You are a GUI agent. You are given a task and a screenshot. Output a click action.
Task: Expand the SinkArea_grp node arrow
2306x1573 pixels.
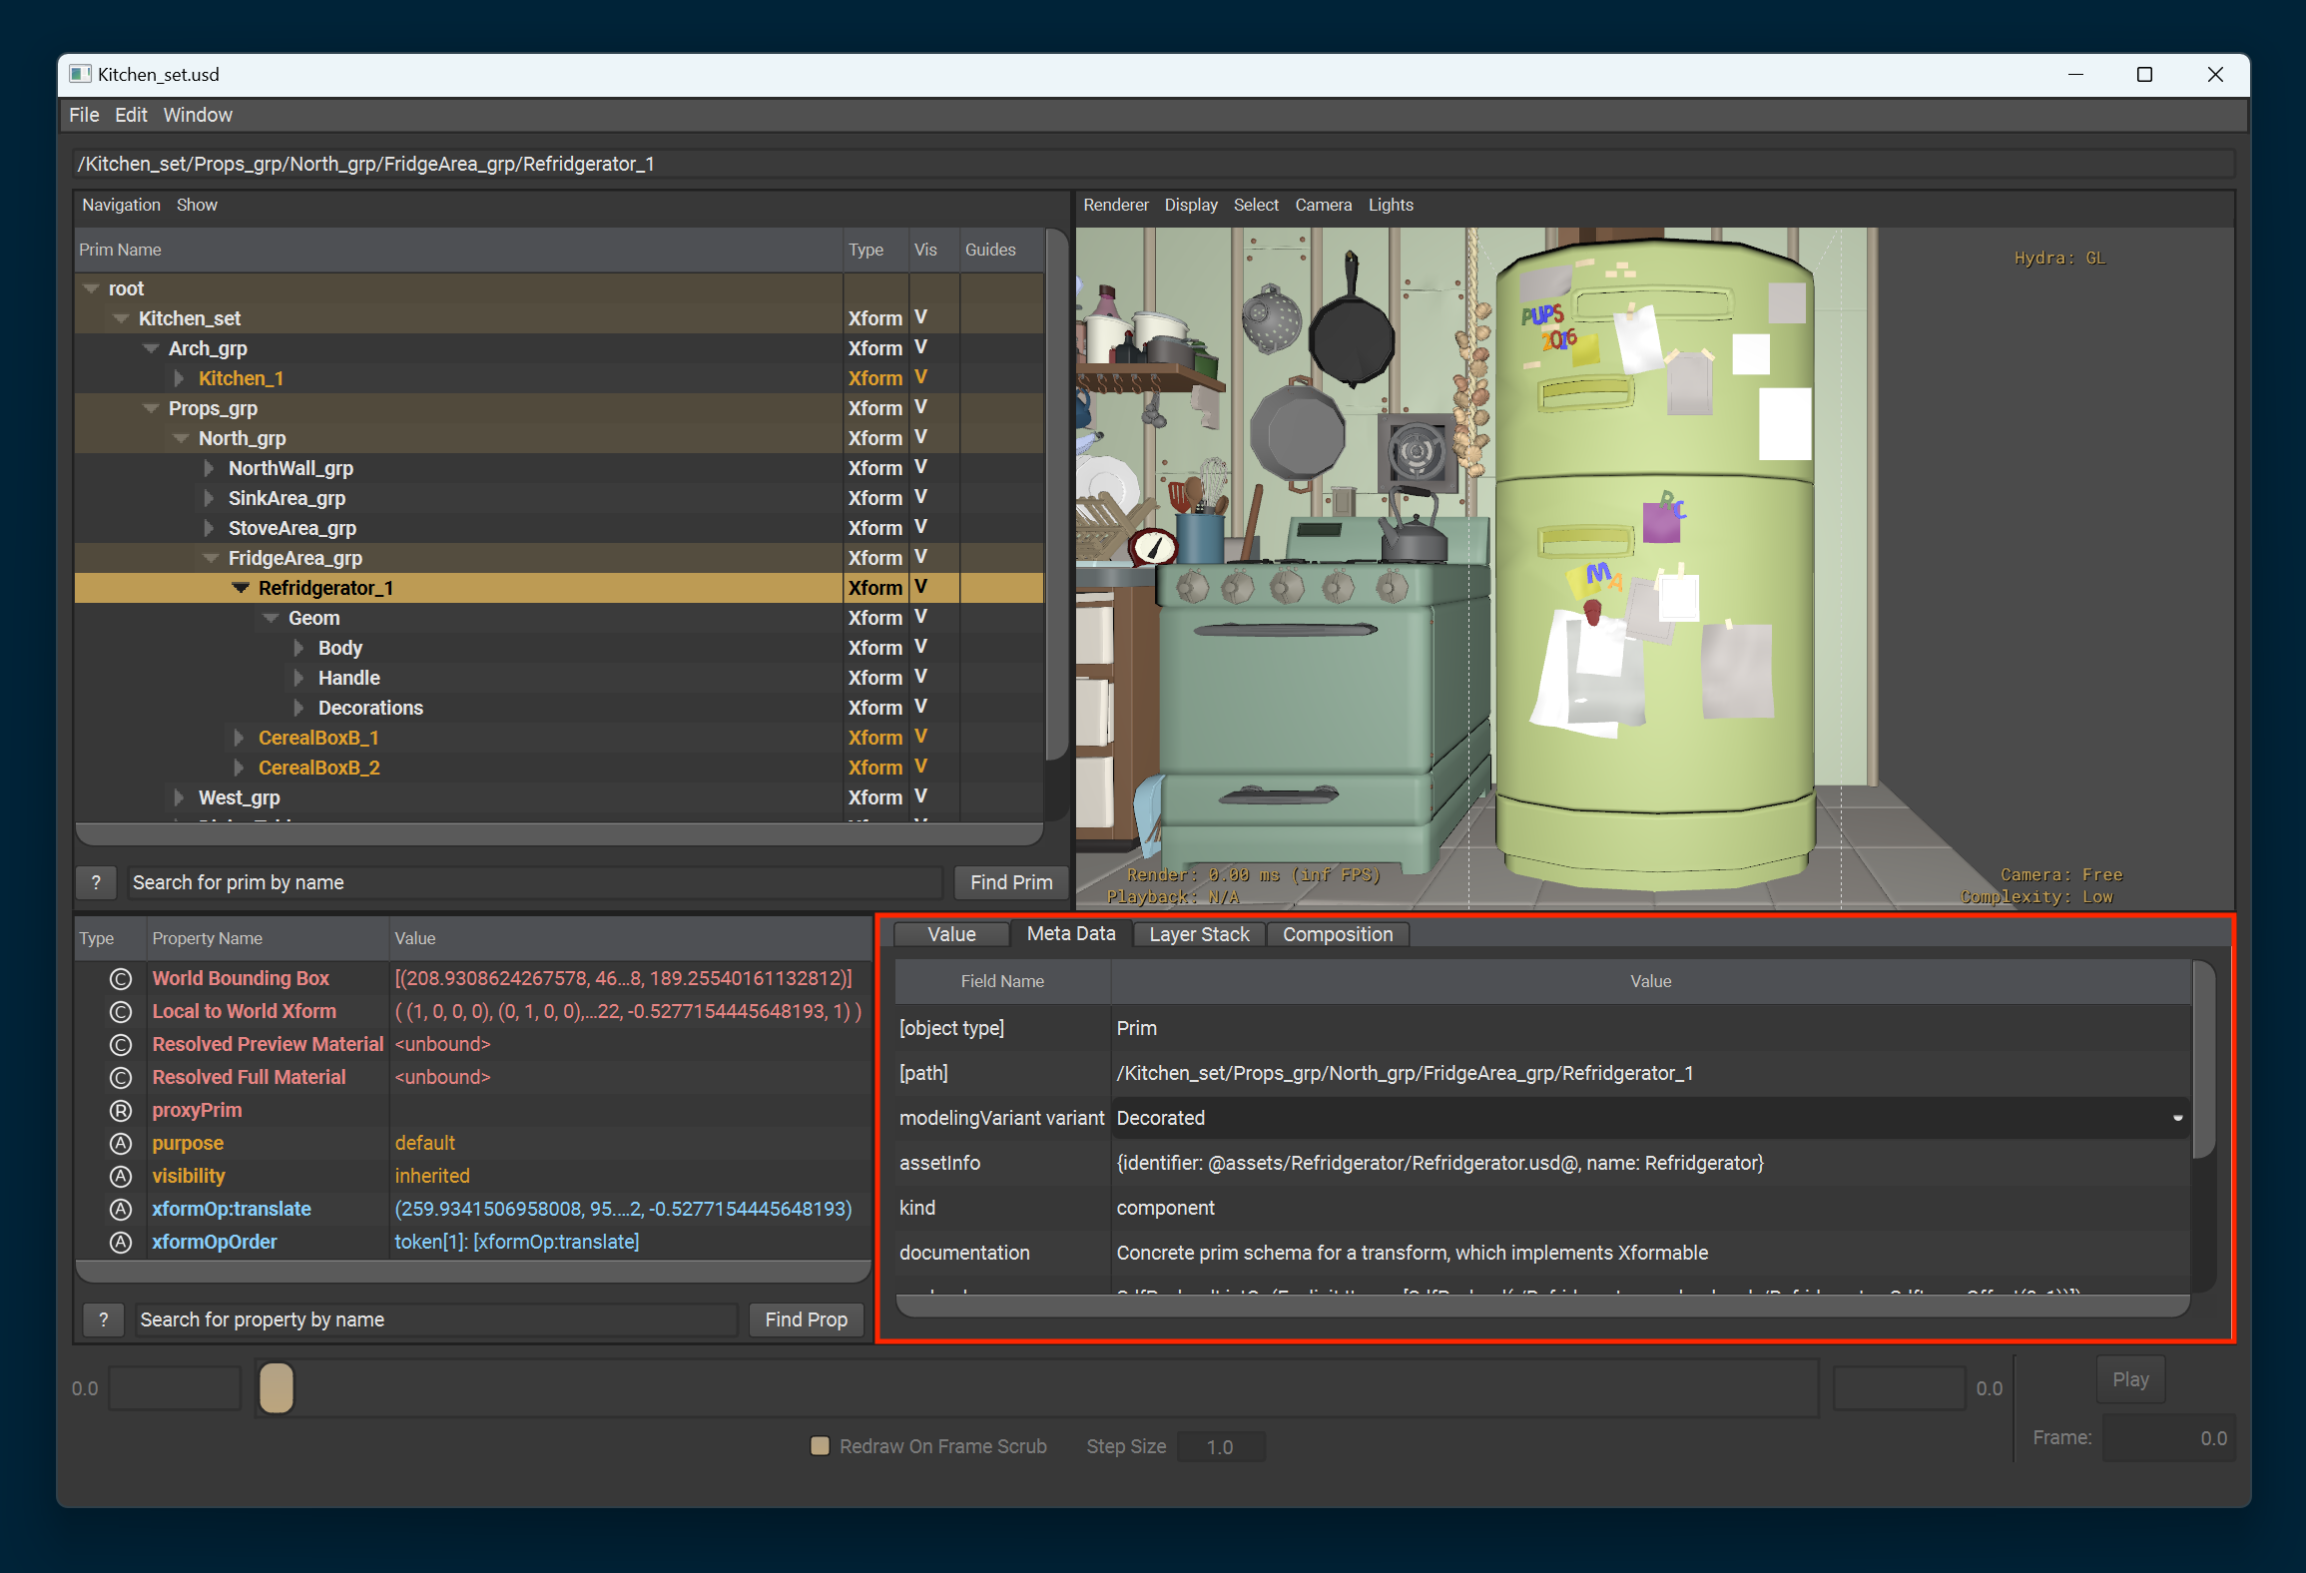pos(209,498)
